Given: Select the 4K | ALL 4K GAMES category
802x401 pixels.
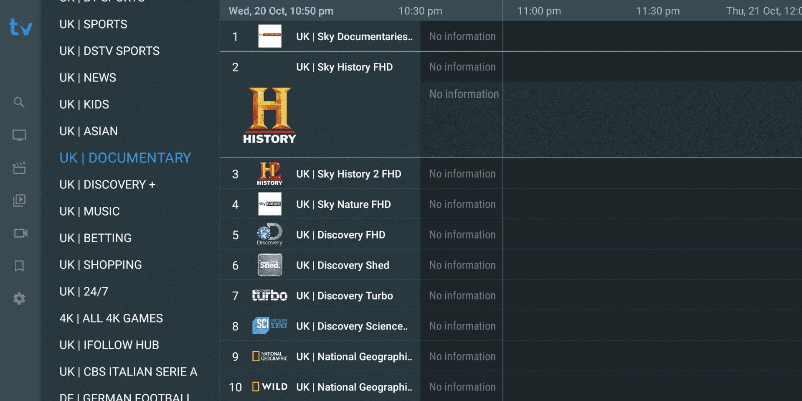Looking at the screenshot, I should point(111,318).
